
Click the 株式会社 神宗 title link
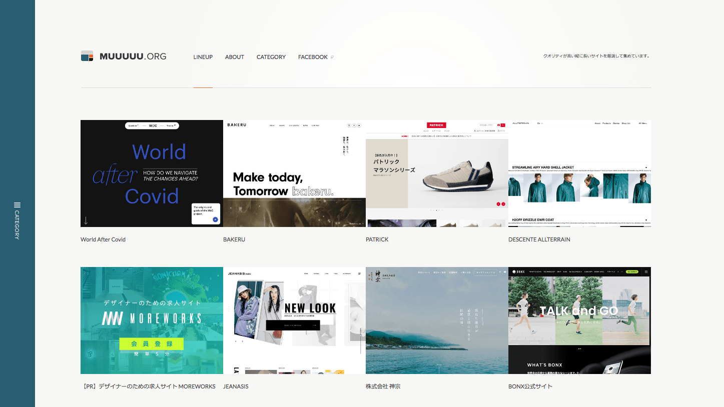(383, 386)
